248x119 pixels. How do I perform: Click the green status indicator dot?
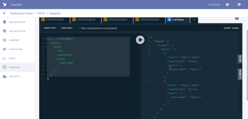coord(210,5)
